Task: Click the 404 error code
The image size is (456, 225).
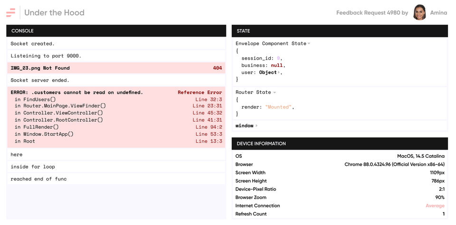Action: (217, 68)
